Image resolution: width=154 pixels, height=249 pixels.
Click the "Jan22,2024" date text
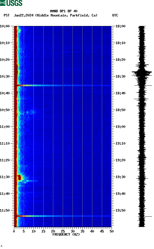point(24,15)
